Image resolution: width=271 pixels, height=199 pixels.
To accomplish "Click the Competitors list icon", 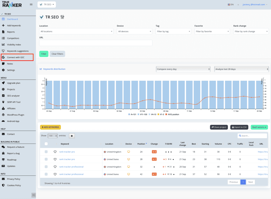I will click(x=3, y=38).
